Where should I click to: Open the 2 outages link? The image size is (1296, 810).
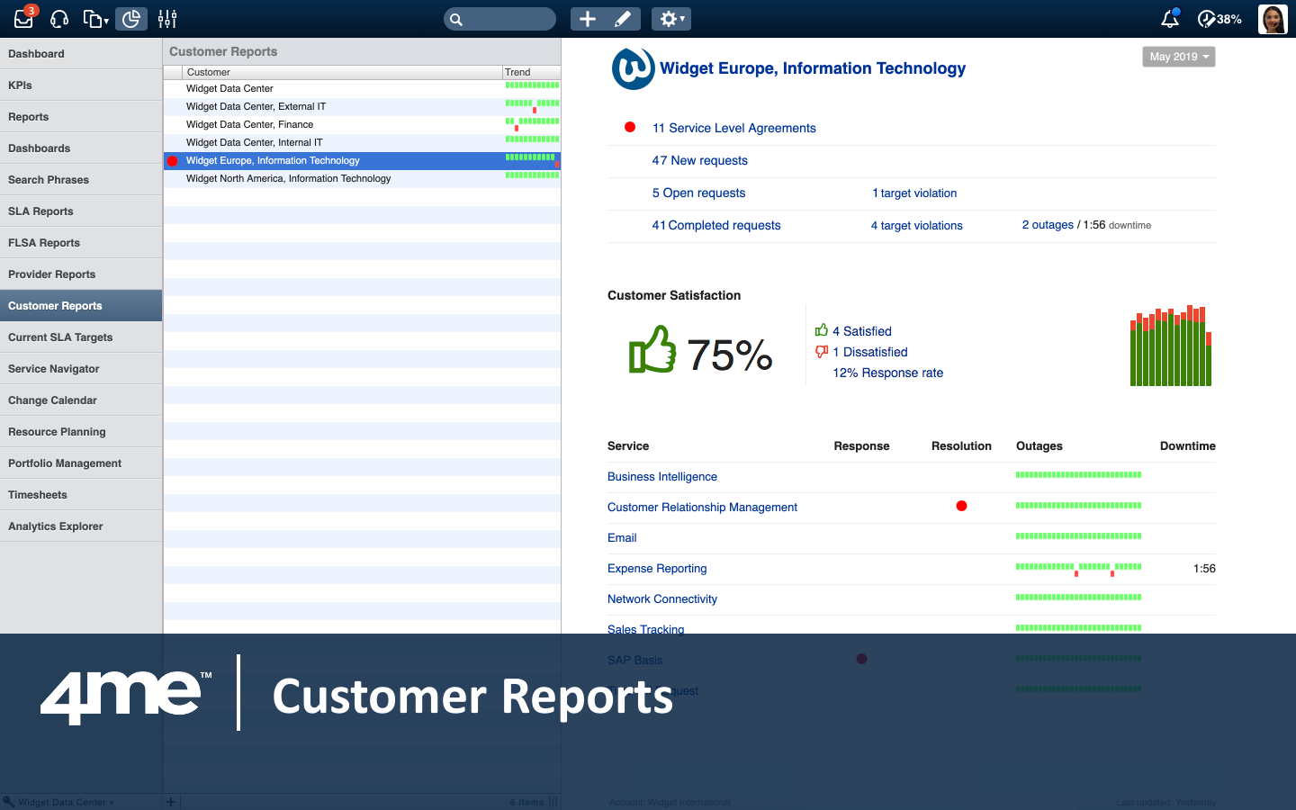point(1048,225)
